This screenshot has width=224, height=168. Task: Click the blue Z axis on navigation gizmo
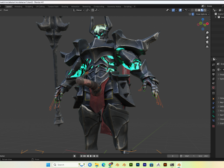pos(203,19)
